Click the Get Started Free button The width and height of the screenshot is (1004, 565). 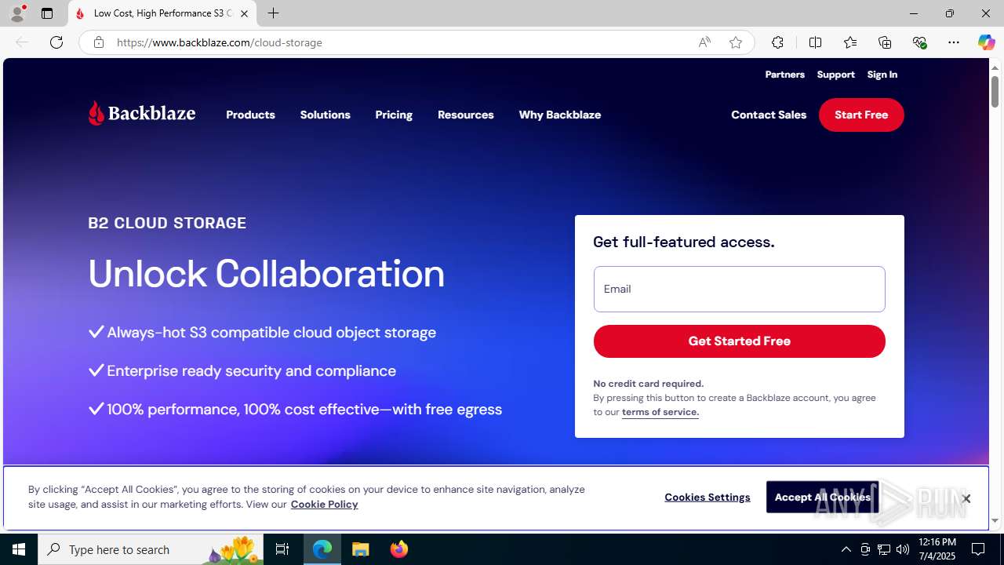point(740,341)
